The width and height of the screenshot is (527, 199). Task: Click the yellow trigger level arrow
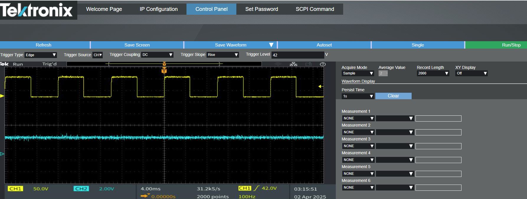321,86
